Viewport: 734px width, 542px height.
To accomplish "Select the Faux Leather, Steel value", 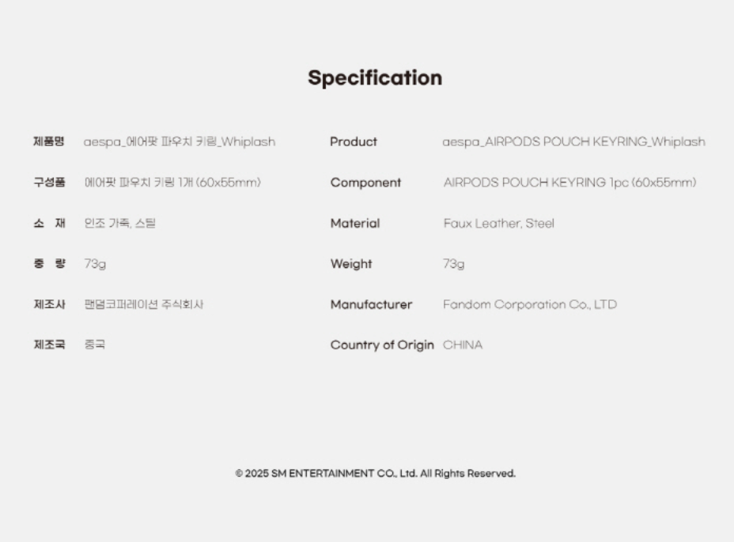I will pos(498,224).
